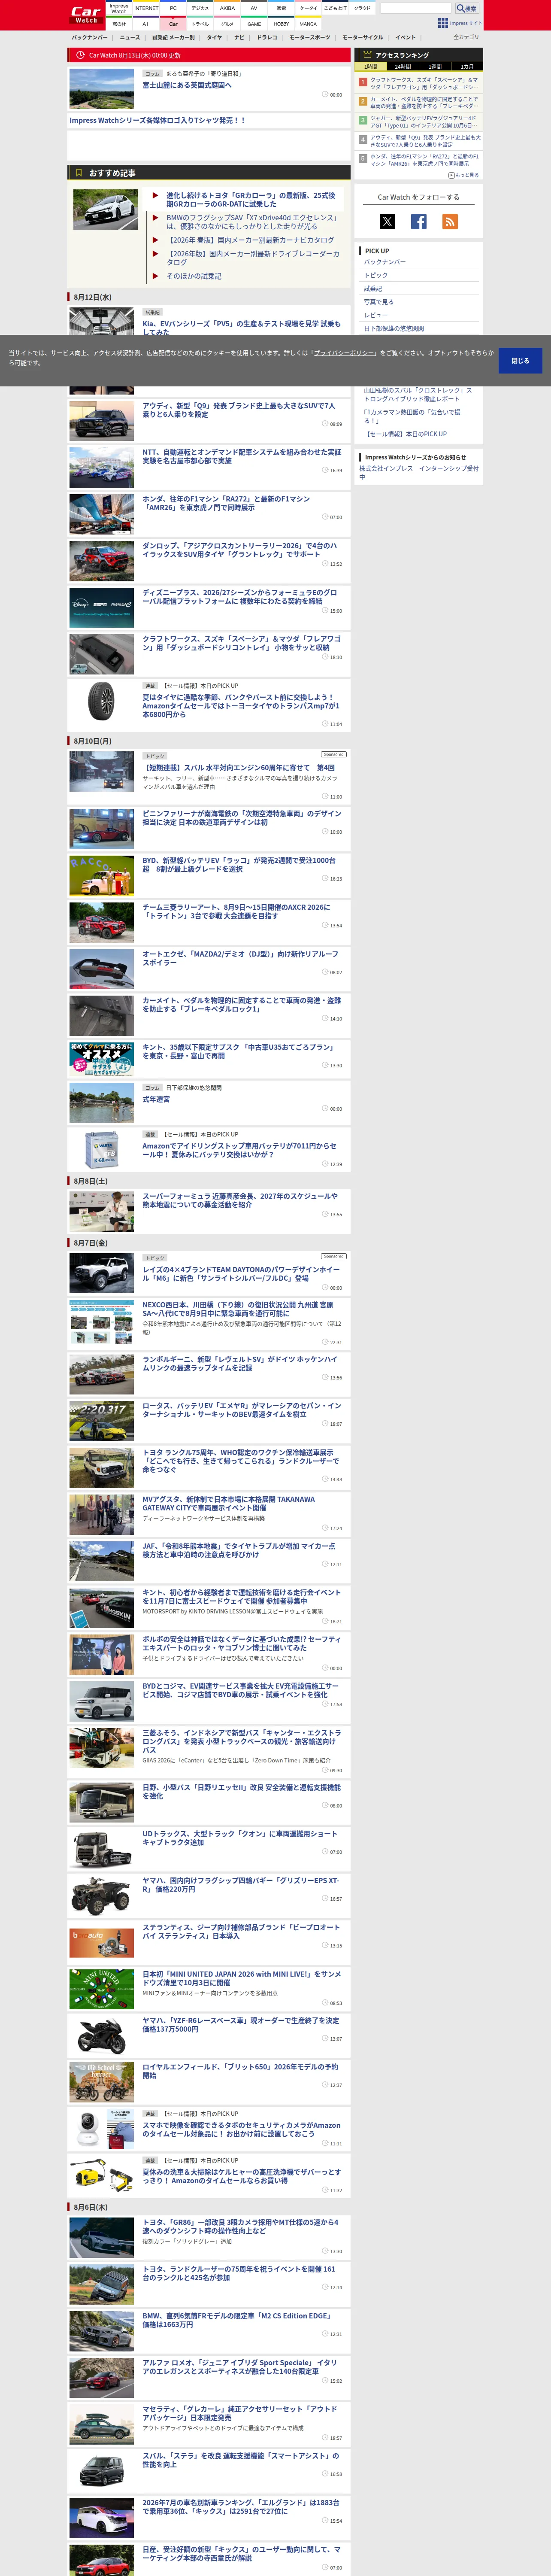
Task: Open the BMW X7 xDrive40d review link
Action: coord(252,222)
